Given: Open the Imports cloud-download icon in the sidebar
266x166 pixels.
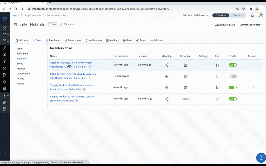Looking at the screenshot, I should 5,61.
